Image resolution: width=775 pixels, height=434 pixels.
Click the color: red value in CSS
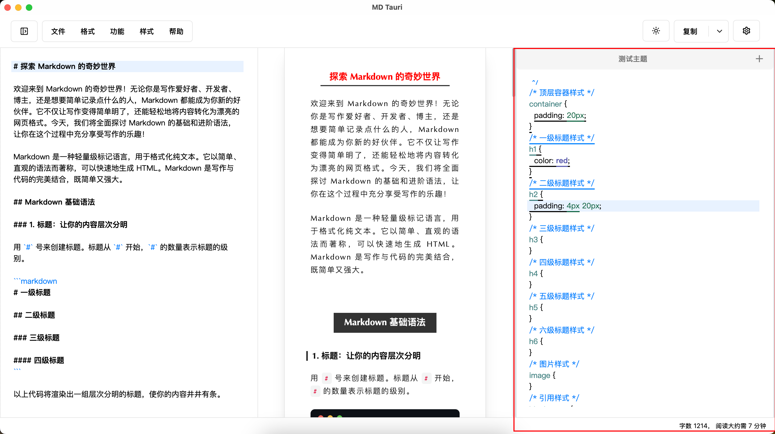pos(561,161)
